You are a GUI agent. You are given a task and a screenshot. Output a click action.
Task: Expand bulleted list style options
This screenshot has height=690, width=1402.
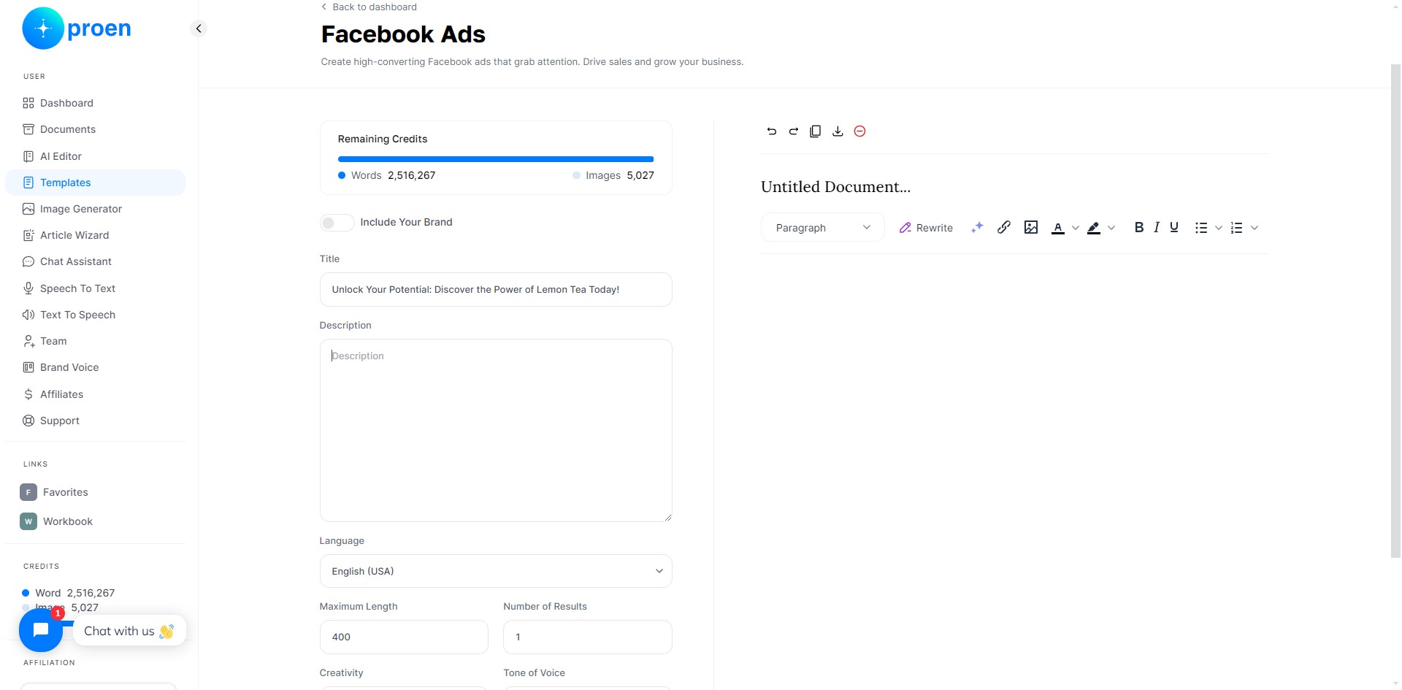[1219, 228]
